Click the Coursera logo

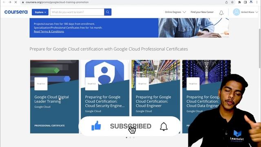16,12
